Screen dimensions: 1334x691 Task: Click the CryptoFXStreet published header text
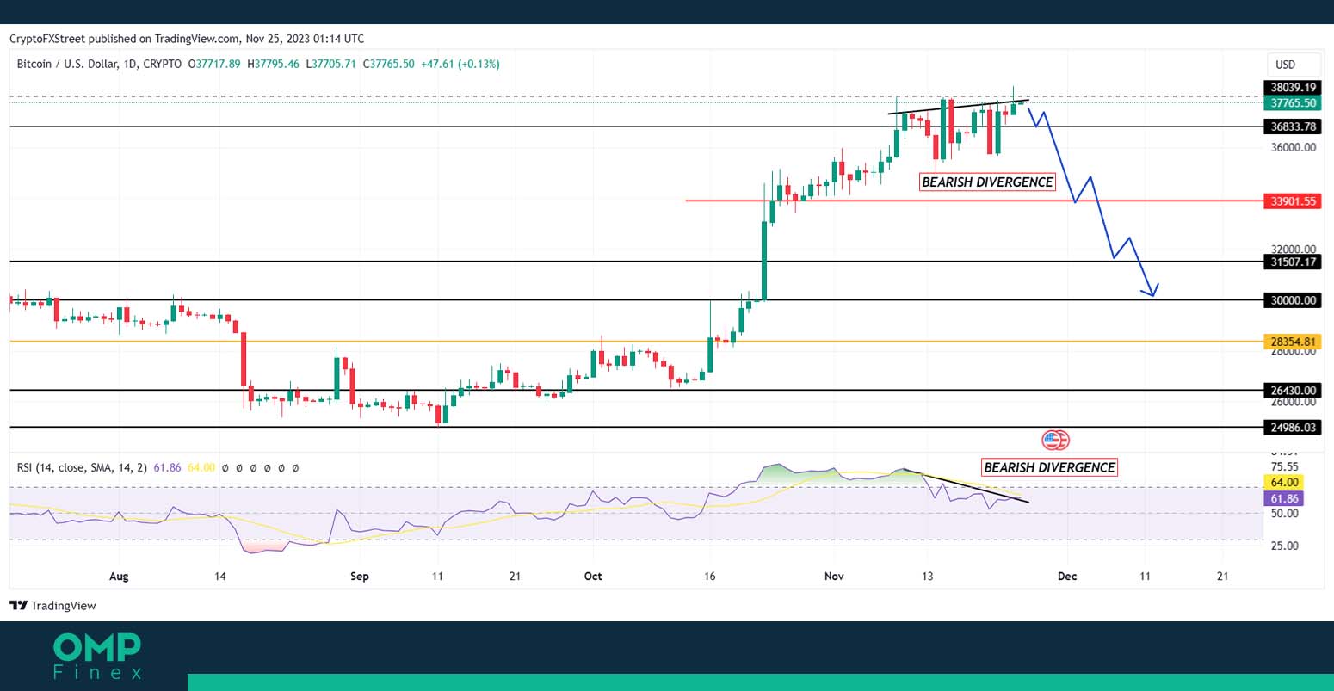pos(187,39)
